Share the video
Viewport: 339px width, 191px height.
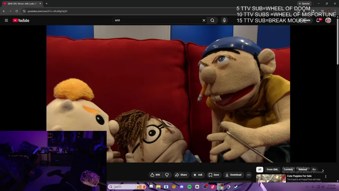pyautogui.click(x=181, y=175)
